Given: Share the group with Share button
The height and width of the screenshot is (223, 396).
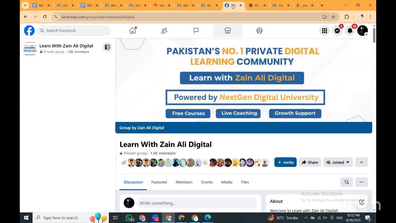Looking at the screenshot, I should tap(310, 162).
